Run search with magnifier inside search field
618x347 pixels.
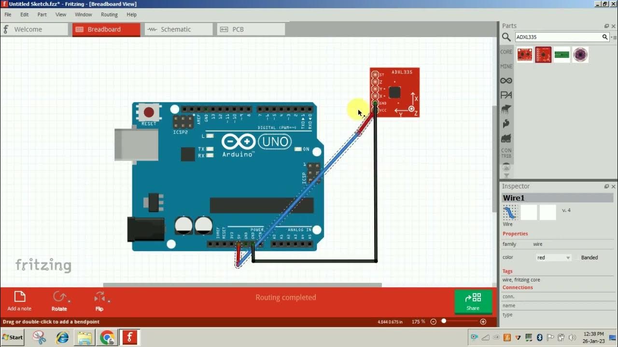click(x=604, y=37)
